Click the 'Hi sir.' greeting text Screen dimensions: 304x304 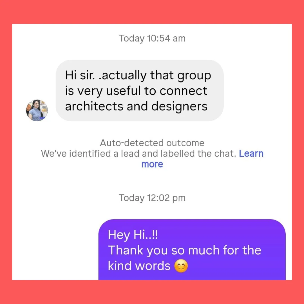click(80, 75)
